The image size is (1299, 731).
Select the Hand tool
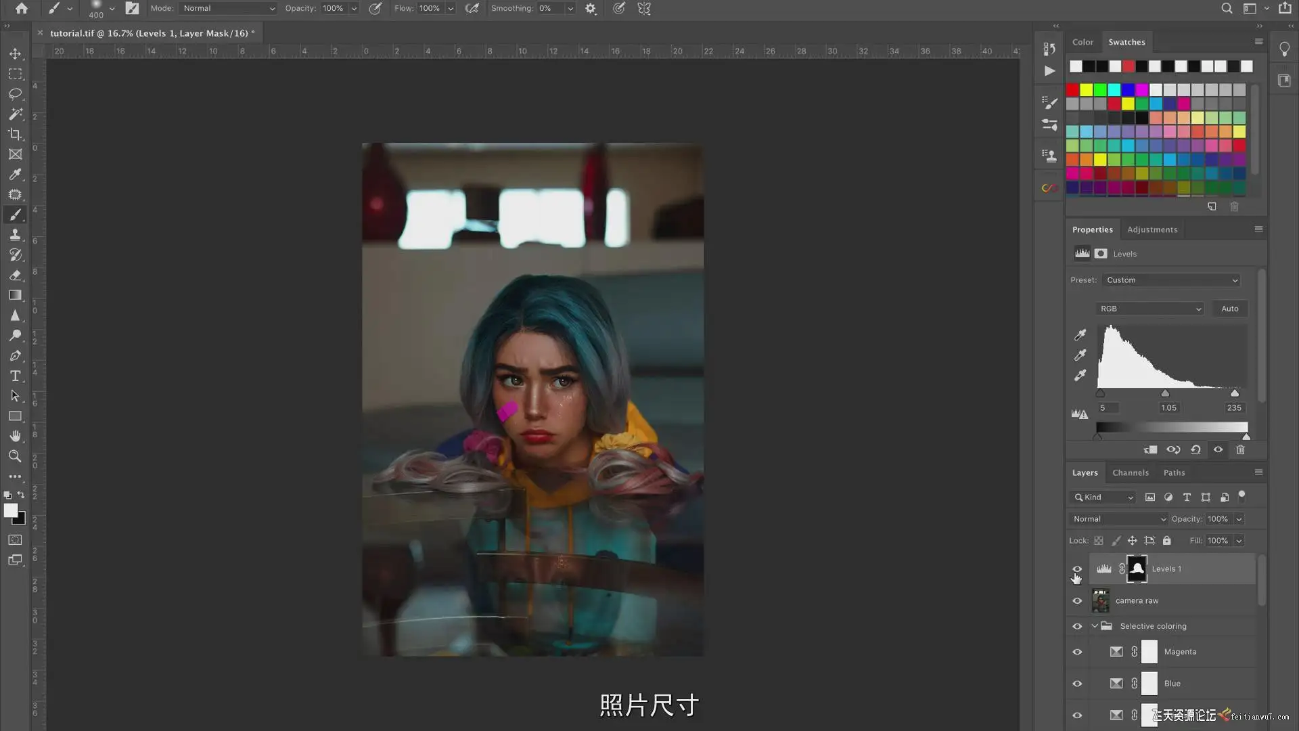pyautogui.click(x=15, y=436)
